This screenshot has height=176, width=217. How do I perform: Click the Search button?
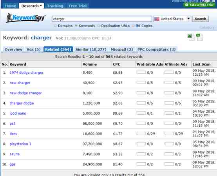[x=201, y=19]
